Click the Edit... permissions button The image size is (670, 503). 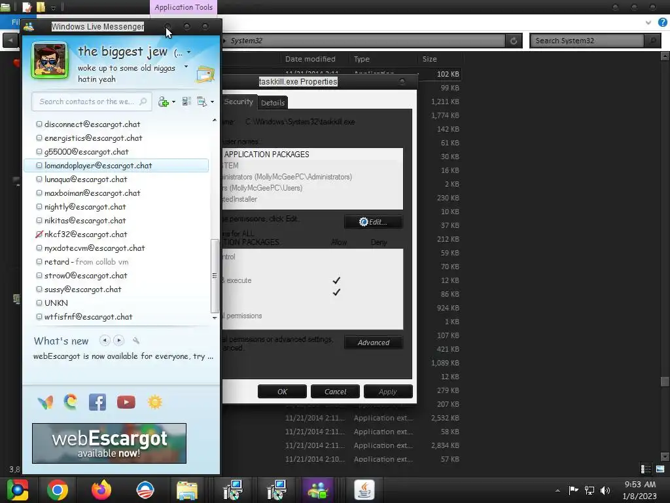(x=373, y=222)
